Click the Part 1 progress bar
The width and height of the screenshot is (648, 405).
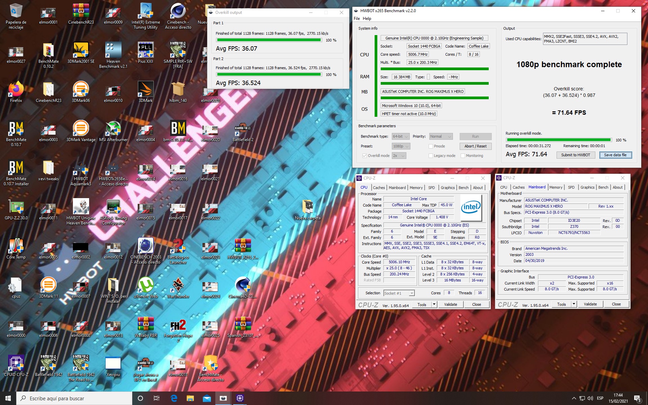click(x=269, y=40)
